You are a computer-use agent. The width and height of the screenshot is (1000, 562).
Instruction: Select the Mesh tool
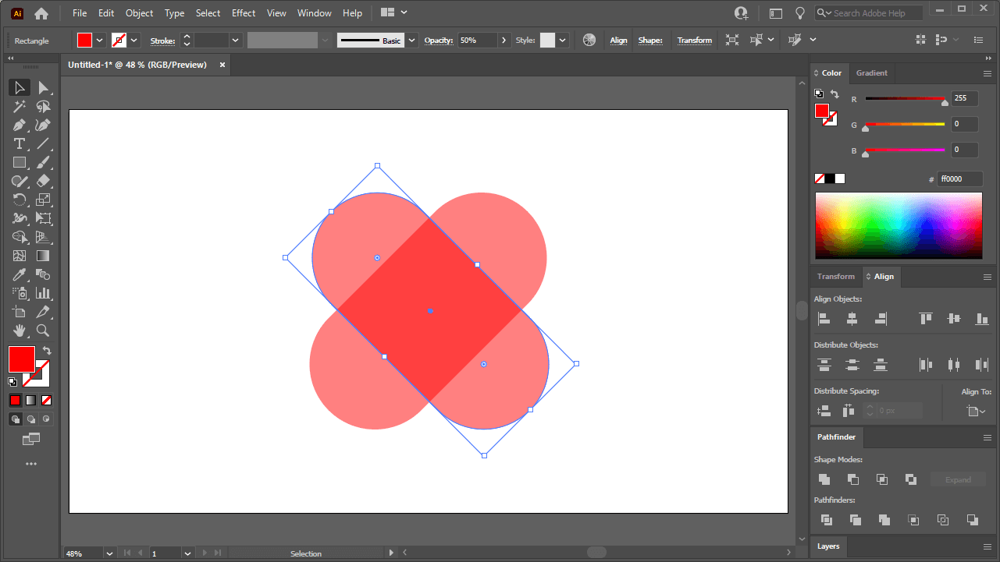click(20, 256)
